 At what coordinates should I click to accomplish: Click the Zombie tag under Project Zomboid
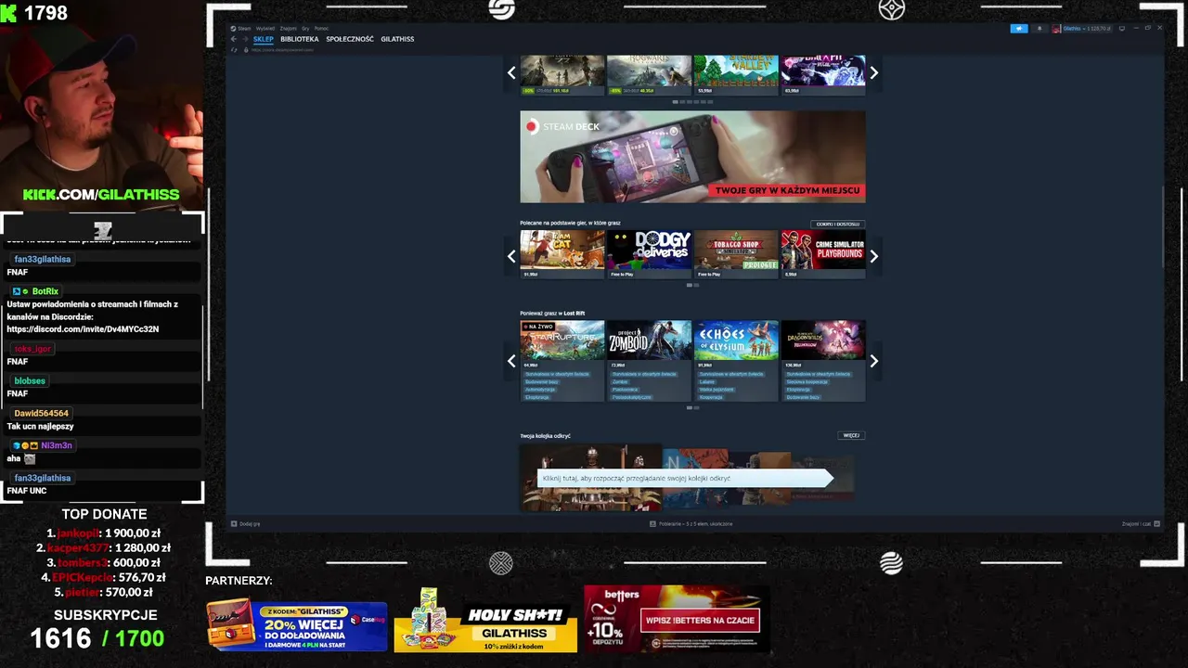pyautogui.click(x=620, y=381)
